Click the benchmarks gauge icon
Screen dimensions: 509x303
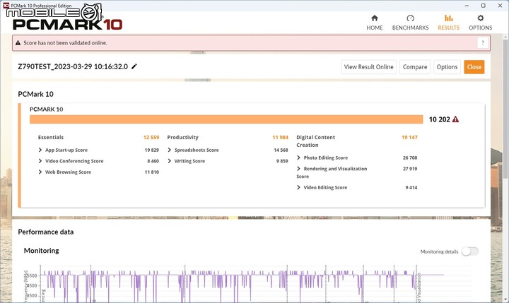(x=410, y=18)
